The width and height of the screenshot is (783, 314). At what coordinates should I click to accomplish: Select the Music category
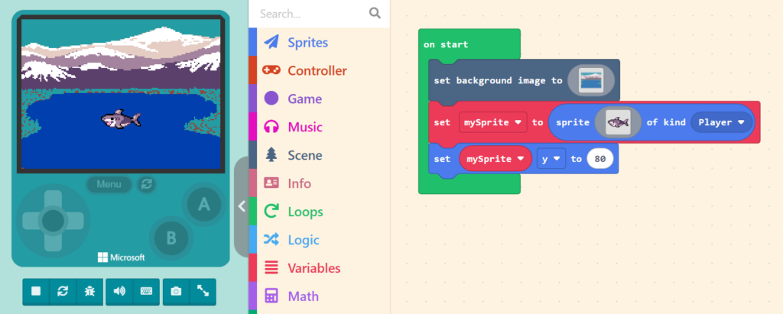(304, 128)
